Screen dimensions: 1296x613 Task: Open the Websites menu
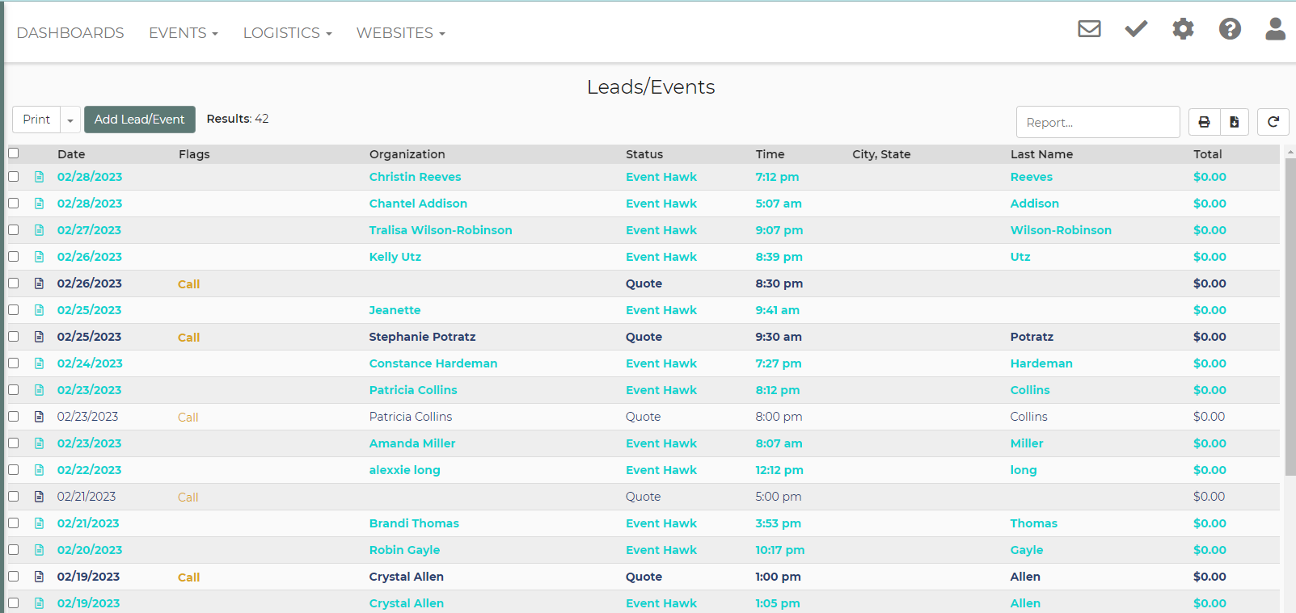[400, 33]
